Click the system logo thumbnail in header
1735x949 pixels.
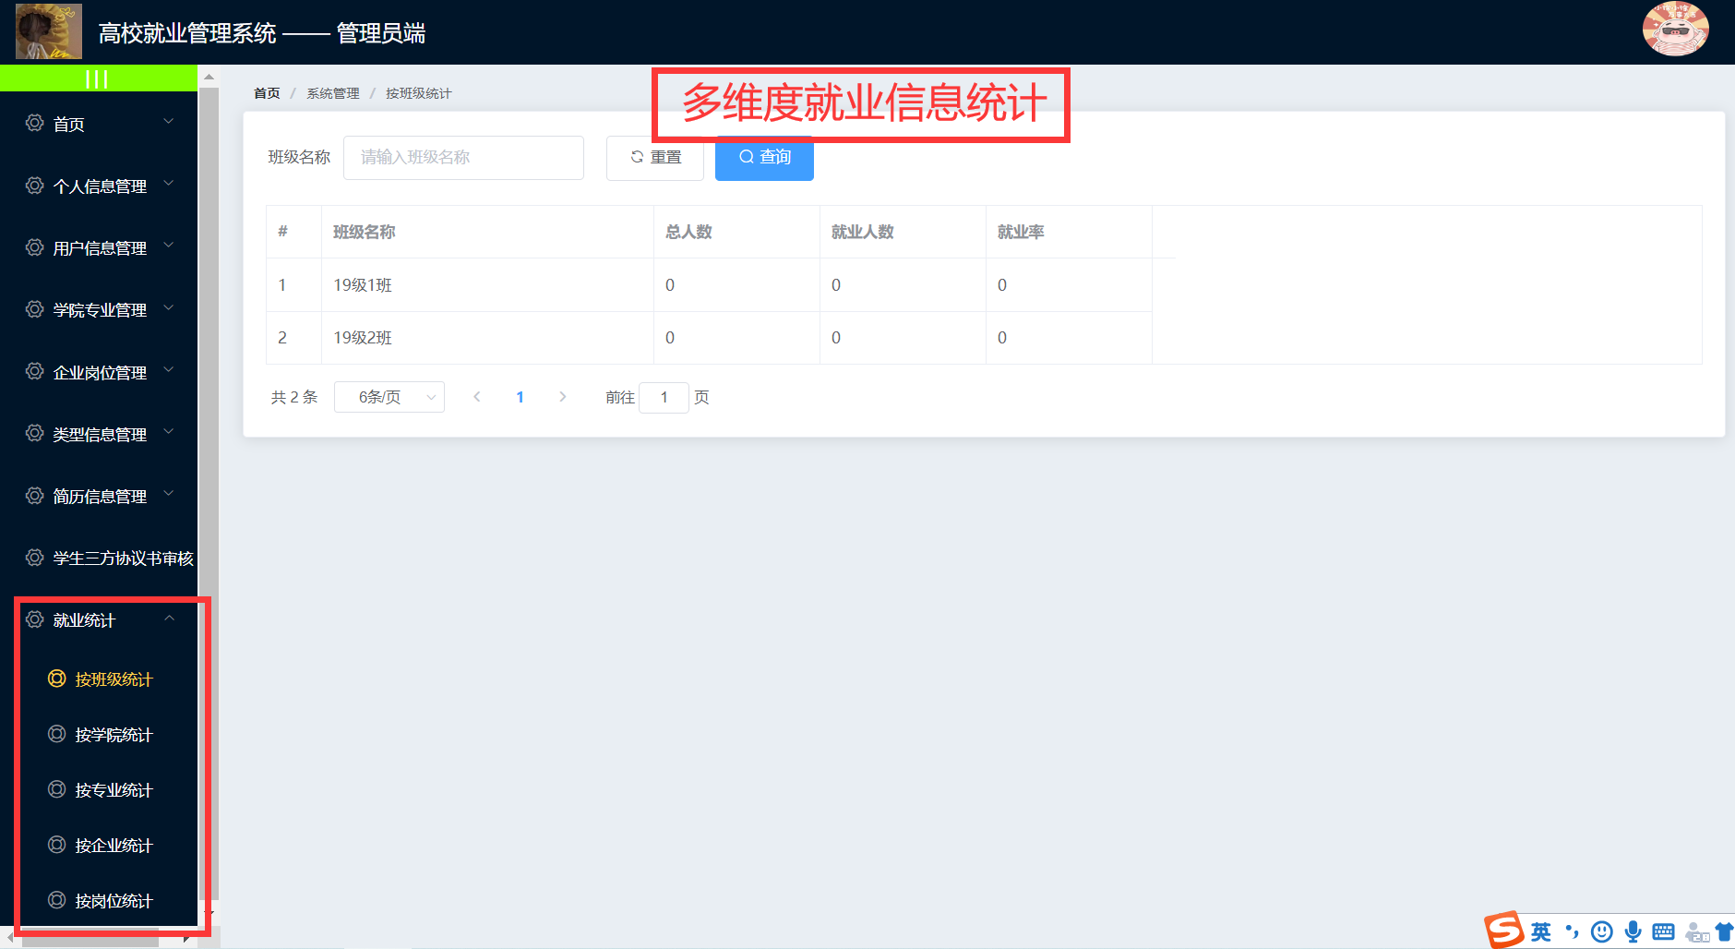click(49, 31)
